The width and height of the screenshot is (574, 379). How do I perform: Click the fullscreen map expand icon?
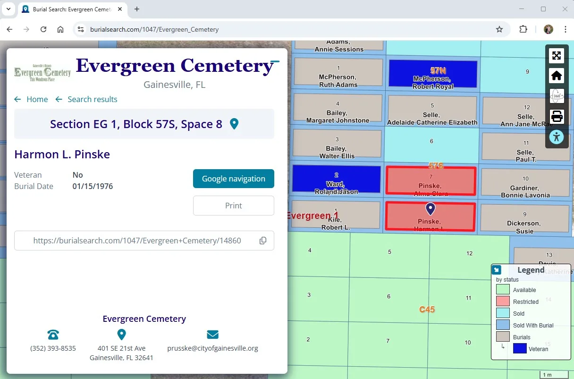(557, 56)
